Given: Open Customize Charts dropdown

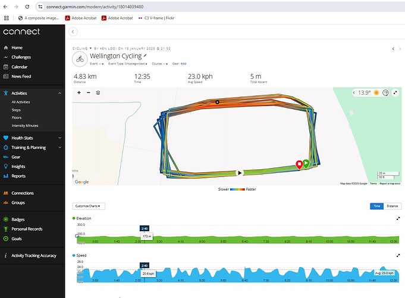Looking at the screenshot, I should [89, 206].
